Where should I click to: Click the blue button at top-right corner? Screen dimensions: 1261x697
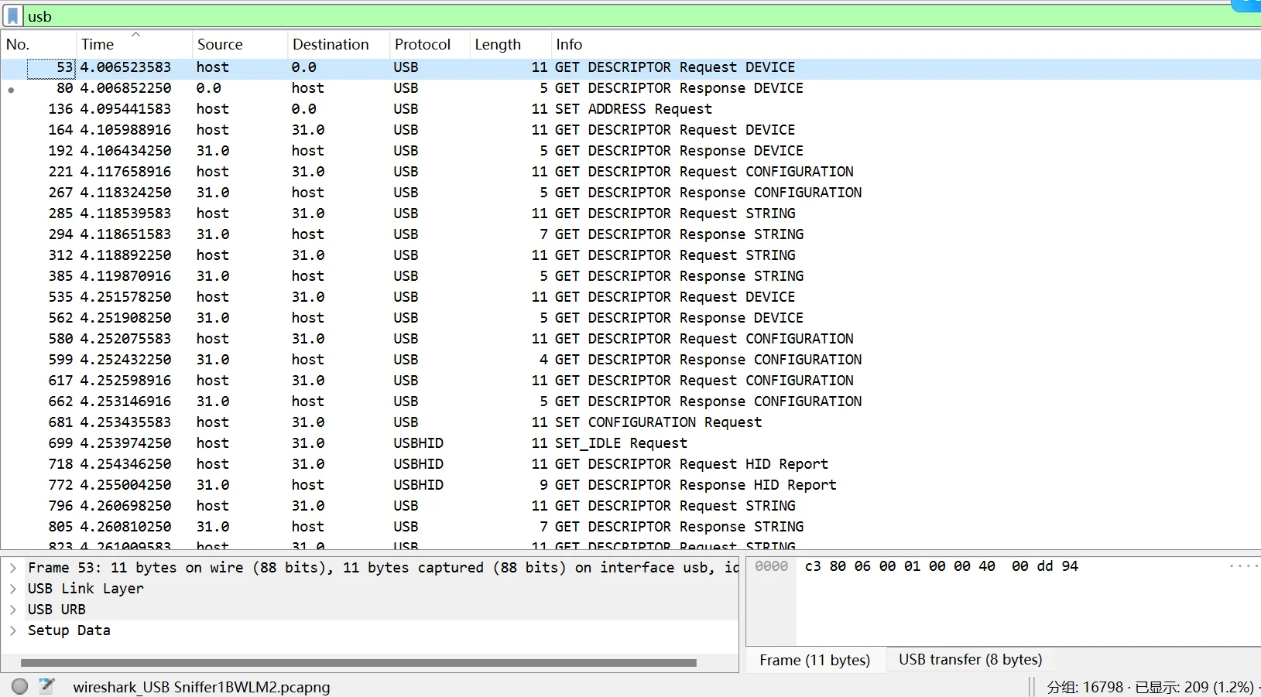coord(1248,5)
